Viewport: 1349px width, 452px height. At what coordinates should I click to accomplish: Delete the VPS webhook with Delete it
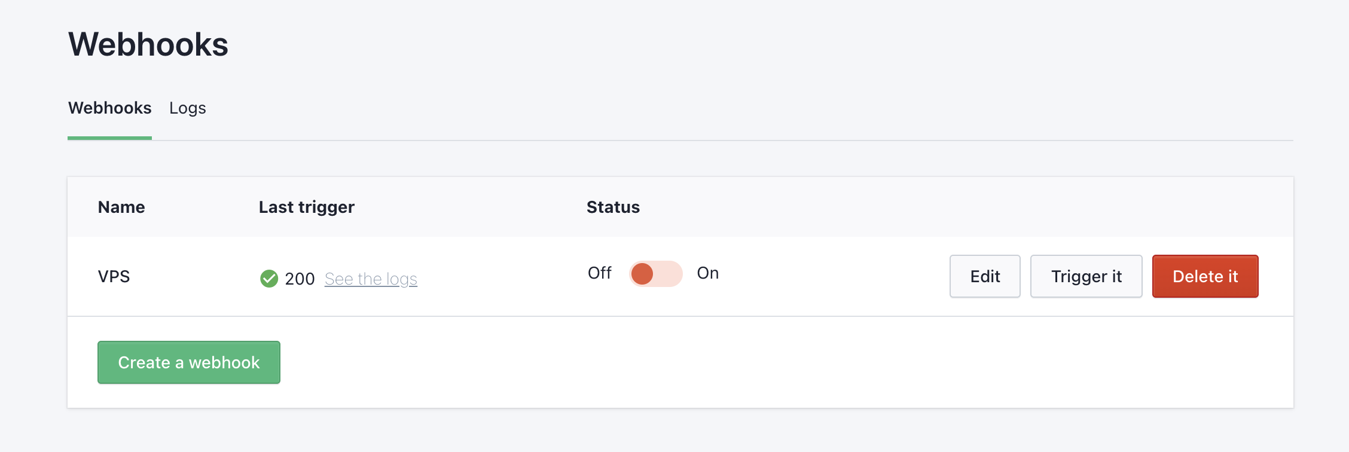1205,276
